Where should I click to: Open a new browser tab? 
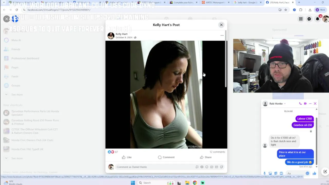click(299, 3)
